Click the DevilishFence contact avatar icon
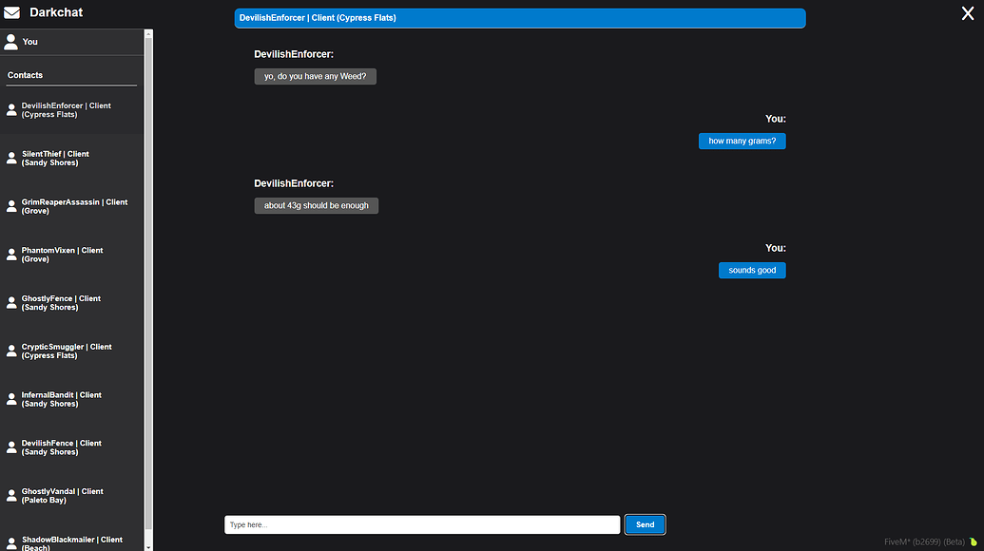 point(11,447)
